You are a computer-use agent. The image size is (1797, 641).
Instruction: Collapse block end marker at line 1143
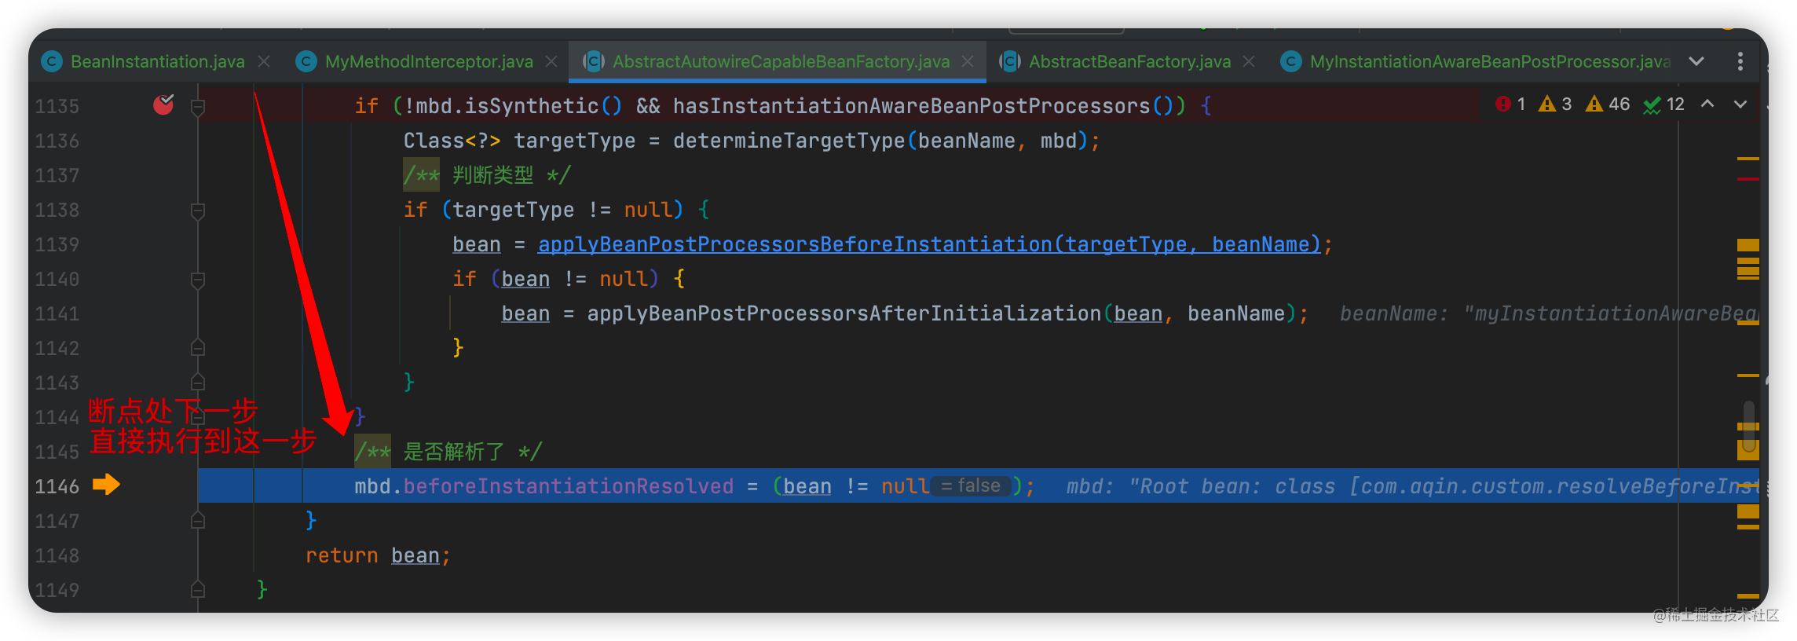pyautogui.click(x=198, y=382)
